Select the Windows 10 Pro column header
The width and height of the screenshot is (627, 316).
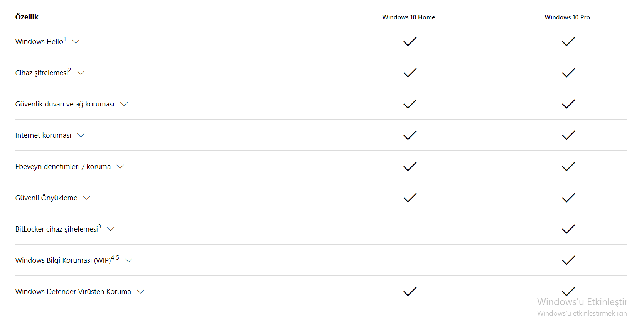(567, 17)
